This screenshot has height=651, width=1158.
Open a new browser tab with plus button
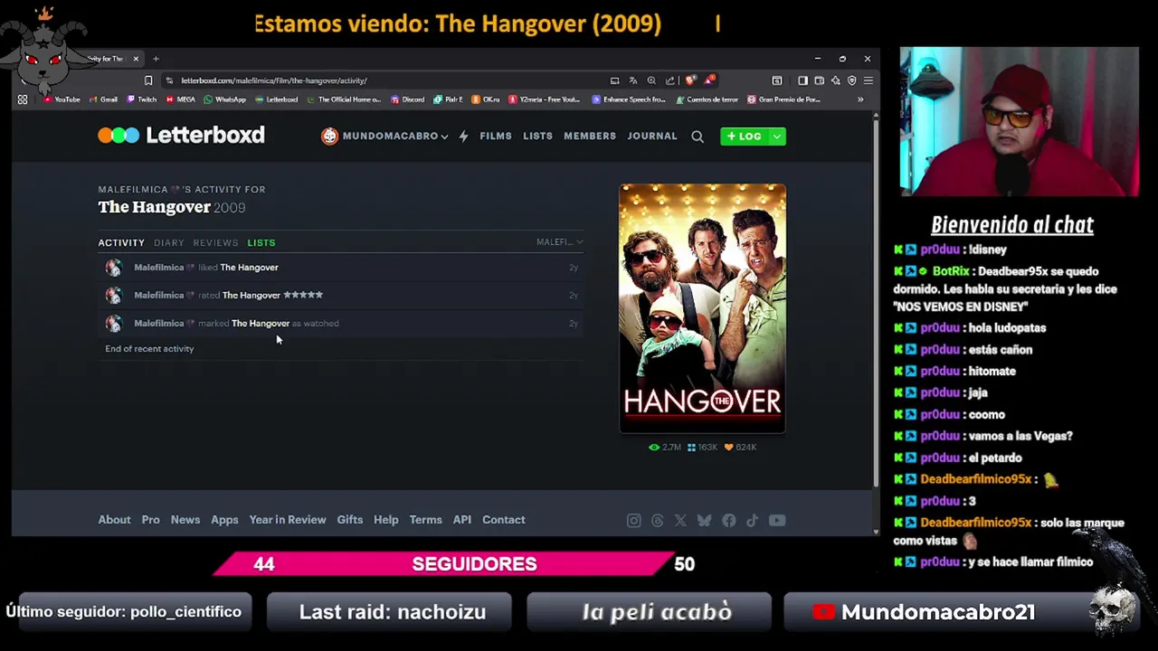[x=156, y=59]
